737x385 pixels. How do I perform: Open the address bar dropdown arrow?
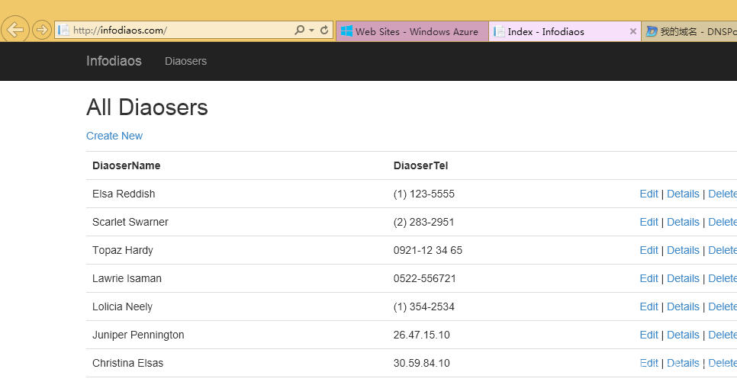(311, 30)
